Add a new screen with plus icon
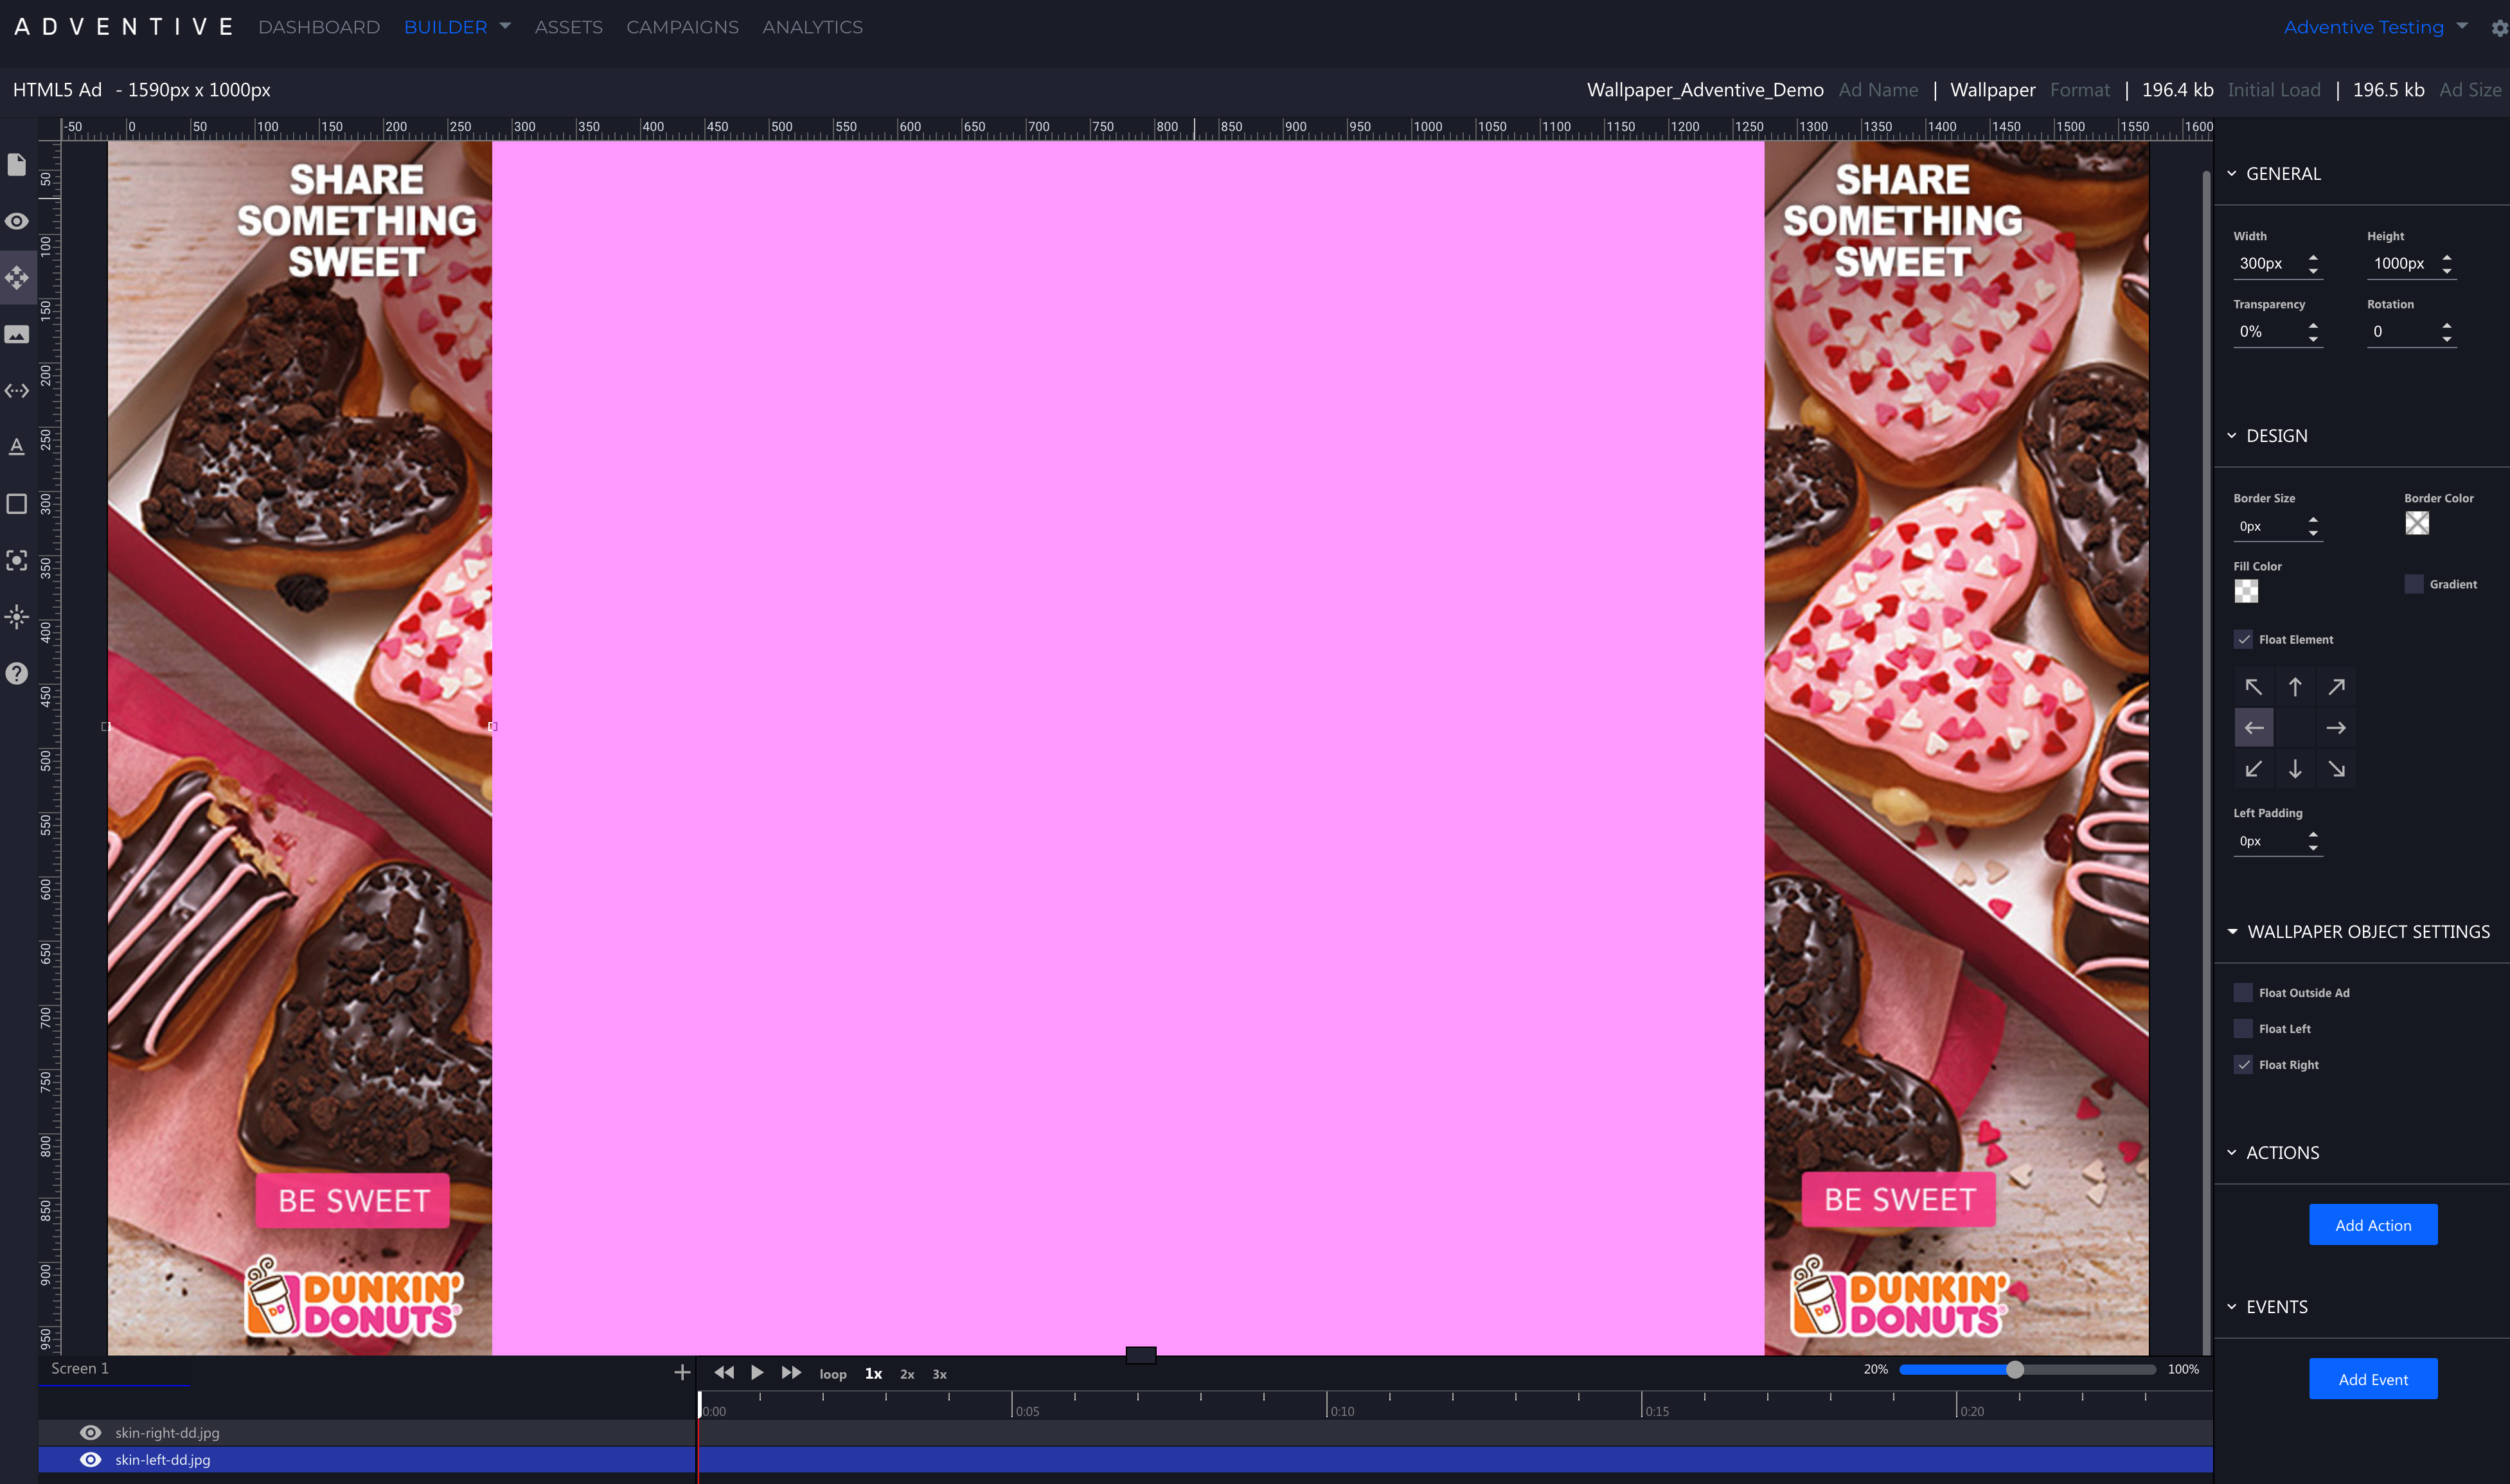 coord(682,1373)
